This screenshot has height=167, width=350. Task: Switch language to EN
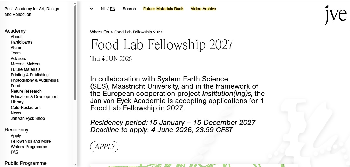point(113,9)
